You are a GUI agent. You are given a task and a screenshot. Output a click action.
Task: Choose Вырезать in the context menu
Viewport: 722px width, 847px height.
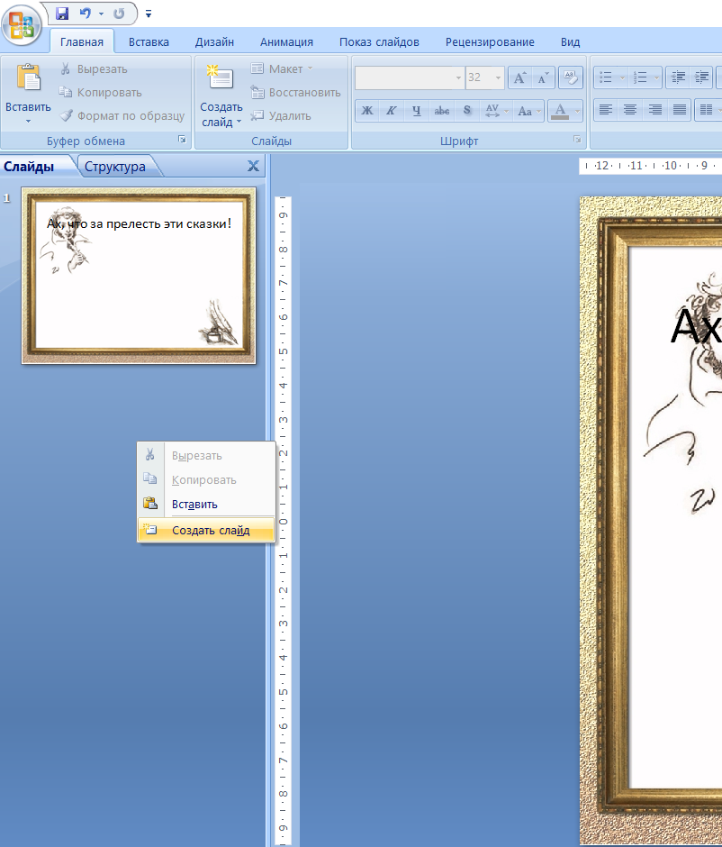coord(206,455)
